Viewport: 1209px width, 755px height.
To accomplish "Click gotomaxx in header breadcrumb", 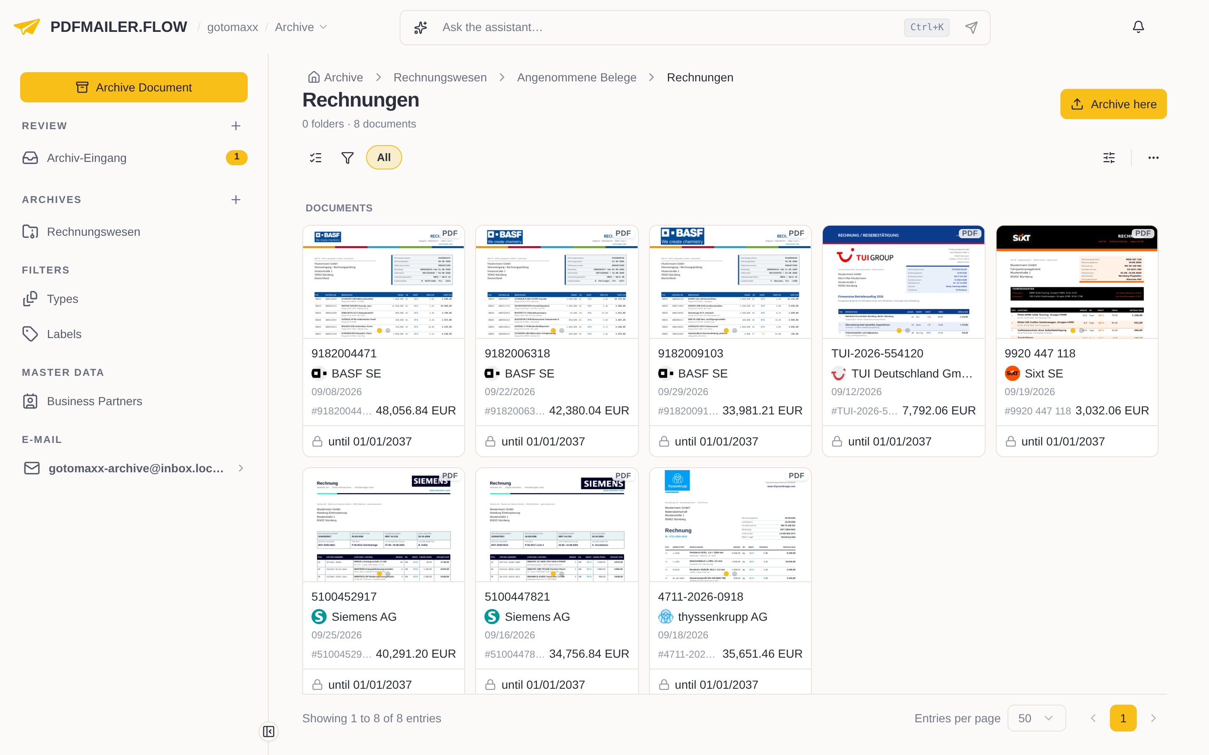I will pos(232,27).
